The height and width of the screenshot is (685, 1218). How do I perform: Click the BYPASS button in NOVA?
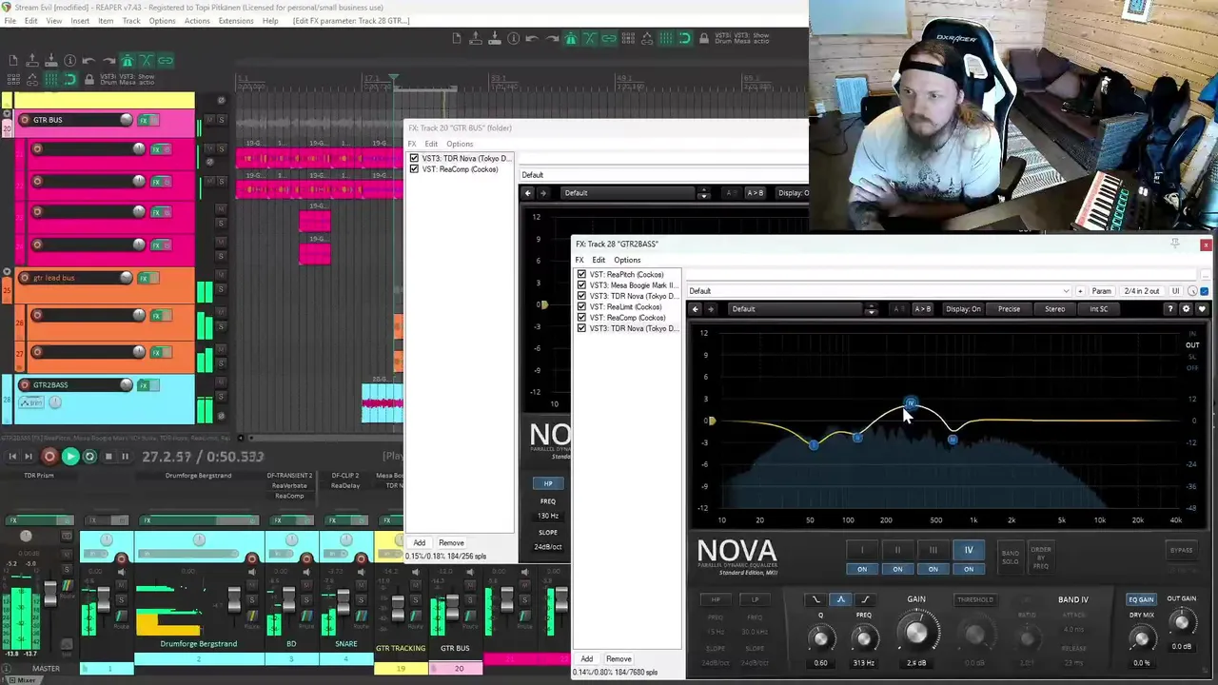(x=1181, y=551)
